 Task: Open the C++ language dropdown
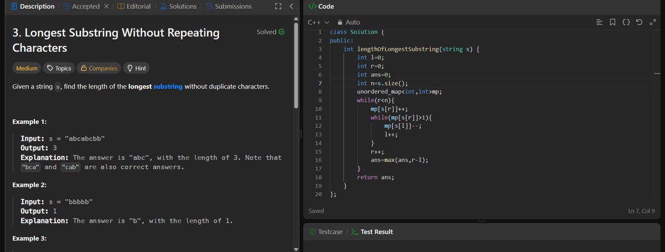(x=318, y=22)
